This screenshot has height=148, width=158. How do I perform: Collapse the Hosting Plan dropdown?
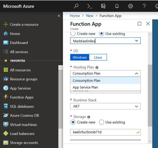coord(136,74)
